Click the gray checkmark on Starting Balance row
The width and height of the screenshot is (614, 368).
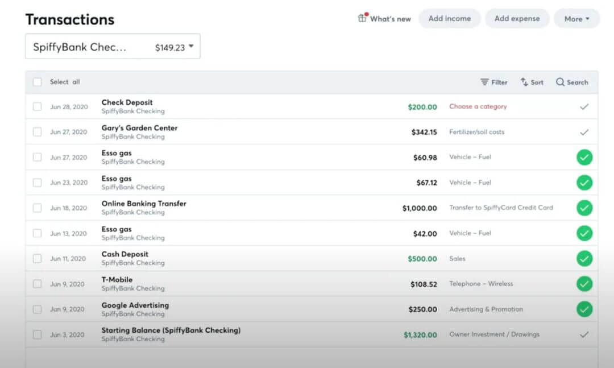coord(584,334)
